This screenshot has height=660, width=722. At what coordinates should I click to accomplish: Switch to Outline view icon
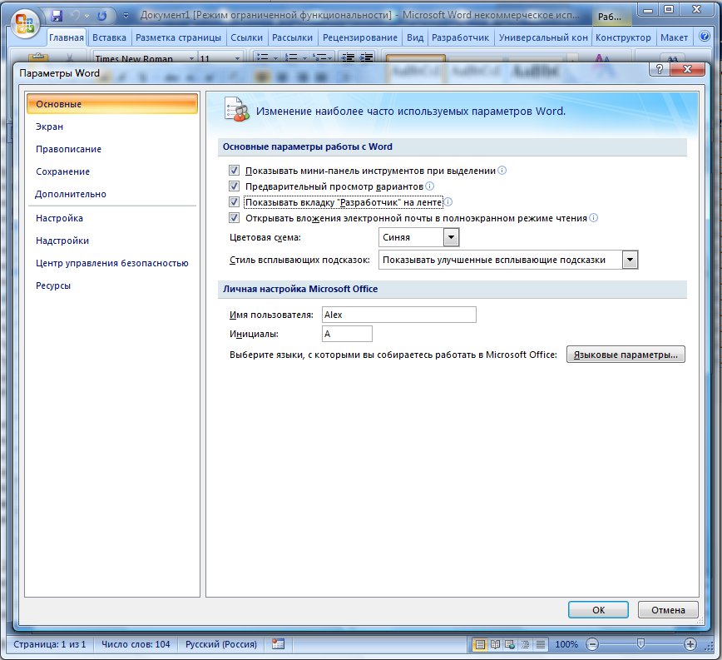(525, 644)
